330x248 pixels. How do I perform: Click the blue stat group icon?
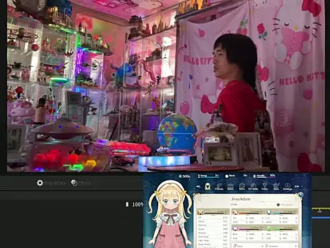point(269,212)
